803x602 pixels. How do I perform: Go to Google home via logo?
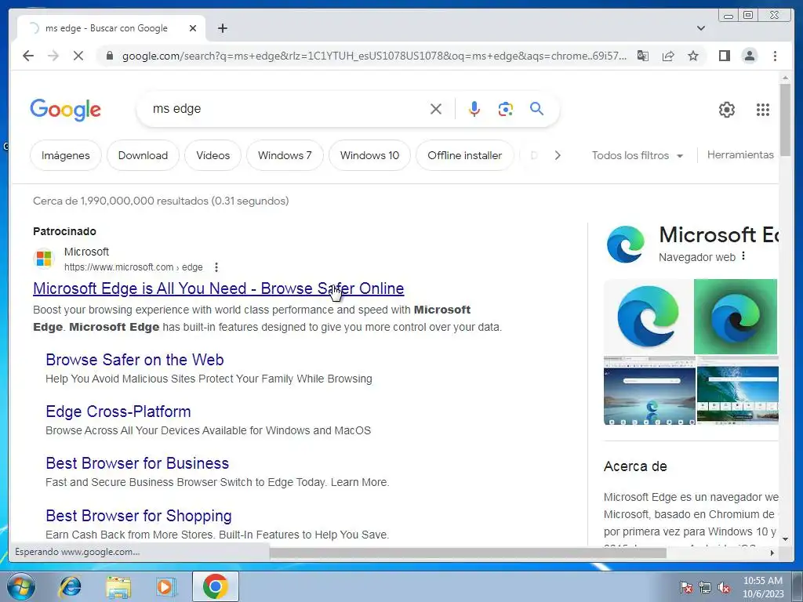pyautogui.click(x=66, y=110)
